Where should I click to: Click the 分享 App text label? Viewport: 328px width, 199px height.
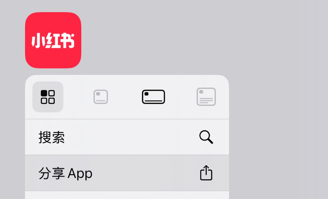[x=65, y=173]
